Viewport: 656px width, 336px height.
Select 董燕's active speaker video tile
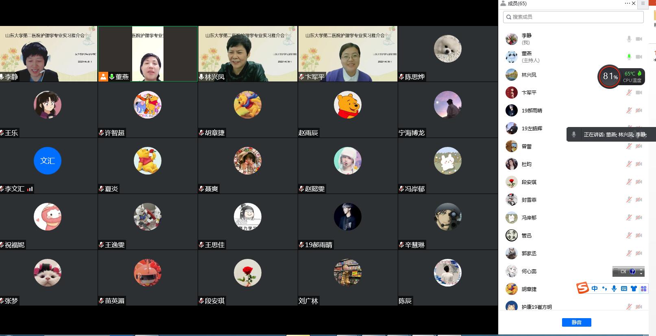[x=148, y=54]
